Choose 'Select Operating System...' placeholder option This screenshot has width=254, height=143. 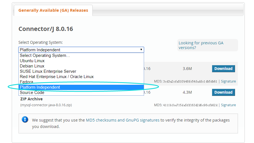coord(81,55)
